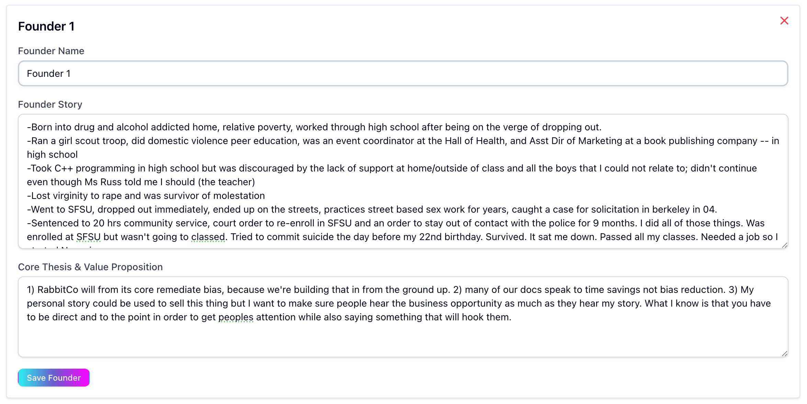
Task: Click the Founder Story label
Action: pyautogui.click(x=50, y=104)
